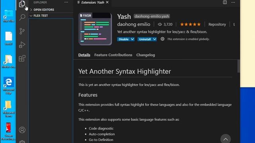
Task: Click the Auto-completion list item
Action: click(102, 134)
